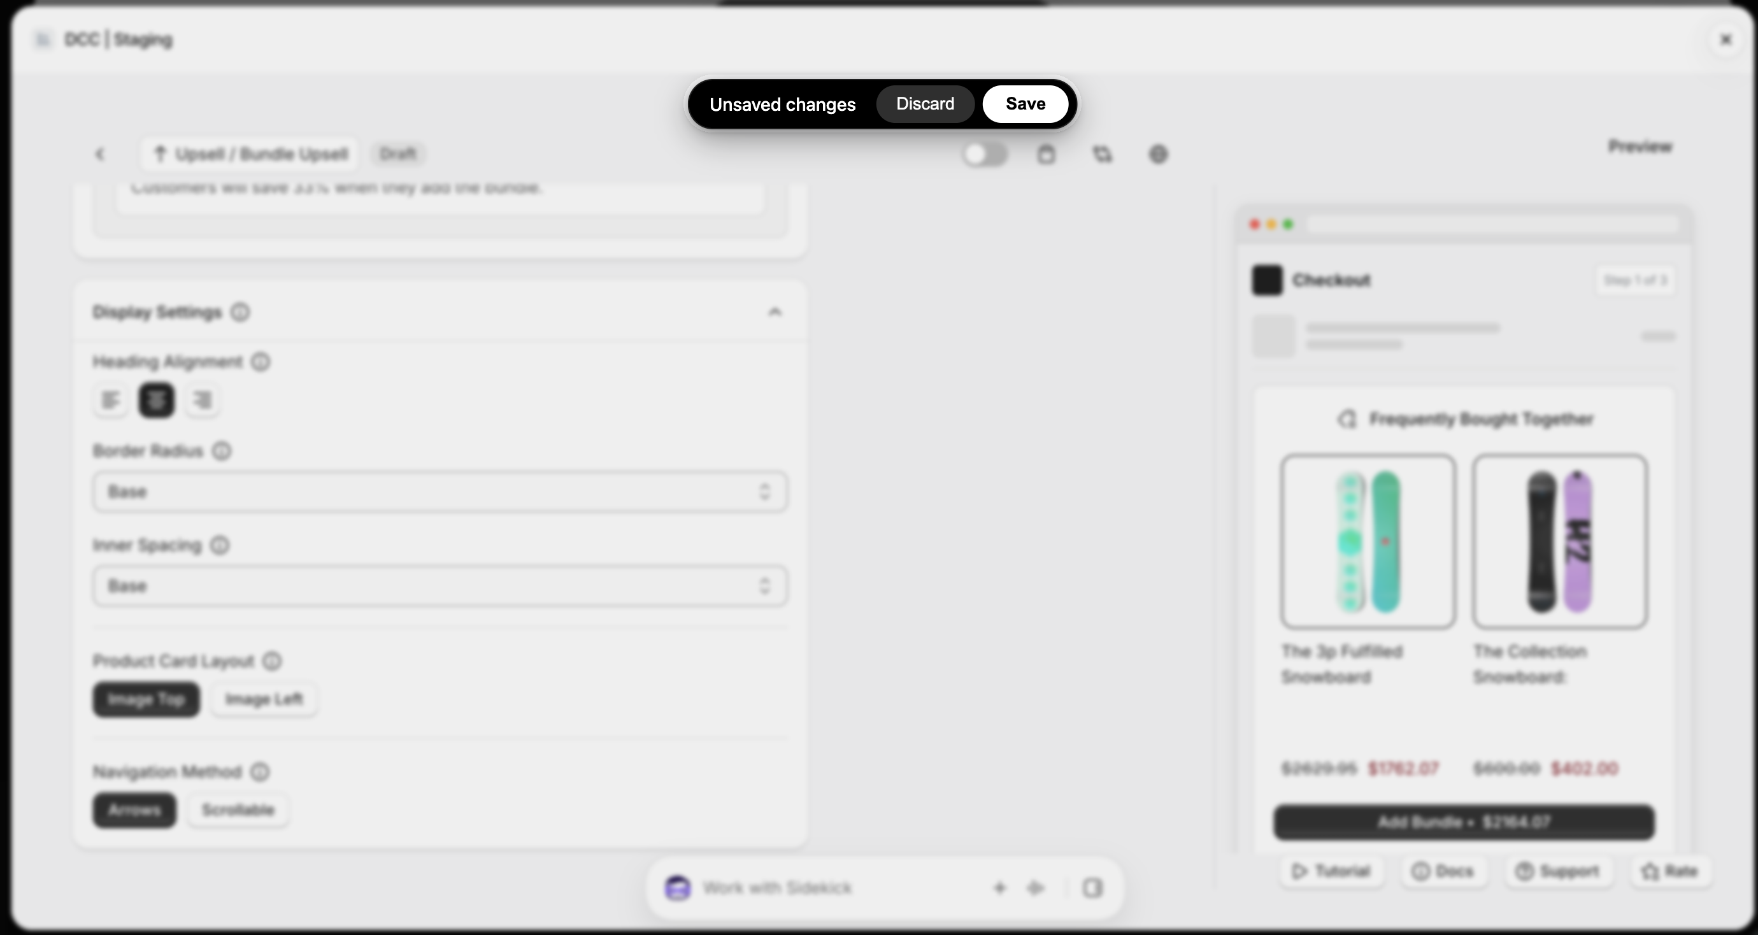This screenshot has height=935, width=1758.
Task: Click the duplicate icon in header
Action: (x=1102, y=154)
